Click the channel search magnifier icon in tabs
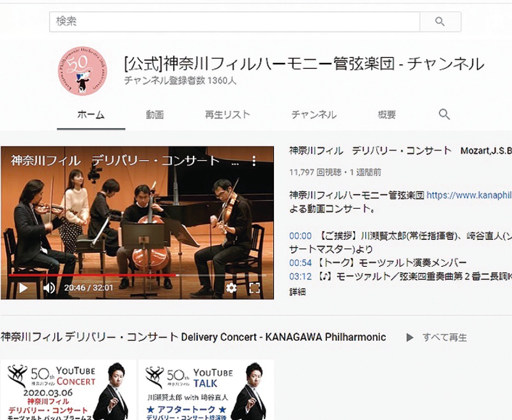The image size is (512, 420). (x=444, y=114)
